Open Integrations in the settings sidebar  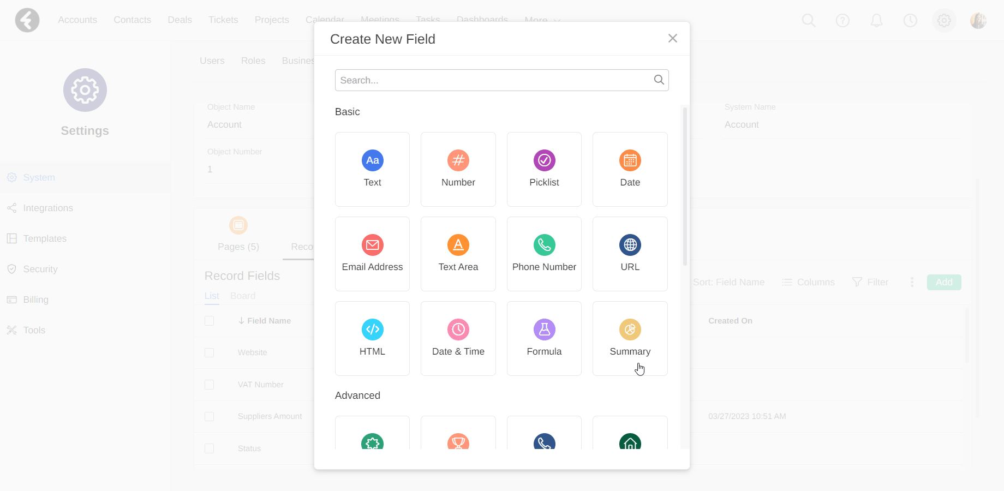pyautogui.click(x=85, y=208)
